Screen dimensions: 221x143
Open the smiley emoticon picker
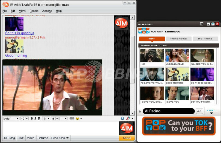coord(77,118)
